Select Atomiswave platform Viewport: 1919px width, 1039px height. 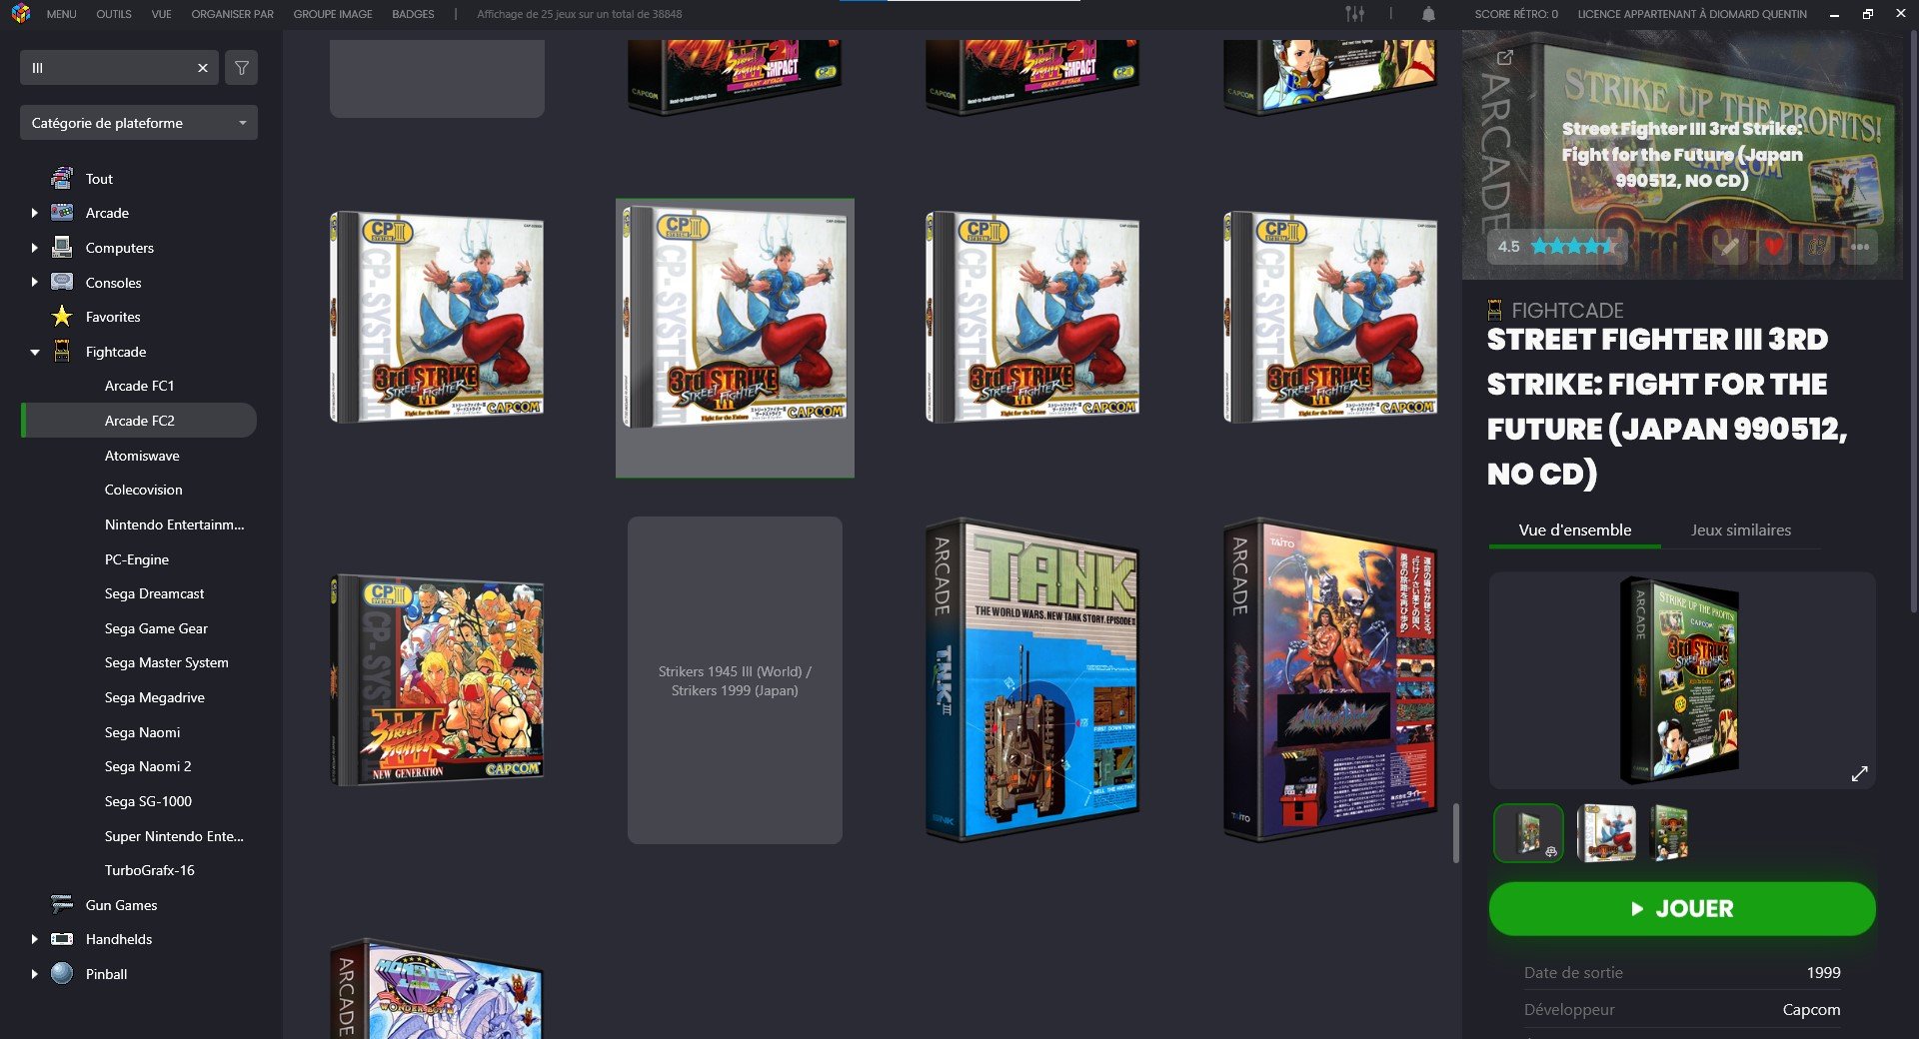(x=142, y=456)
